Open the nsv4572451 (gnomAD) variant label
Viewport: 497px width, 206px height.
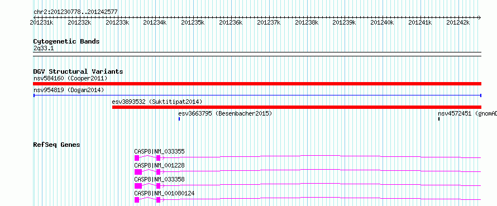[x=467, y=113]
